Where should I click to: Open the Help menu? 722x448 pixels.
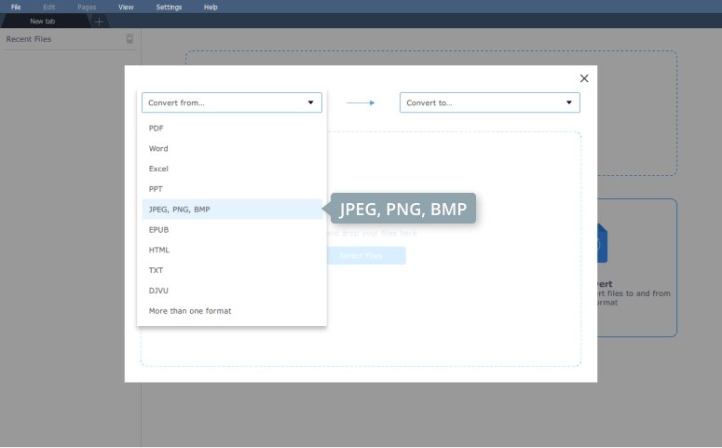[211, 7]
